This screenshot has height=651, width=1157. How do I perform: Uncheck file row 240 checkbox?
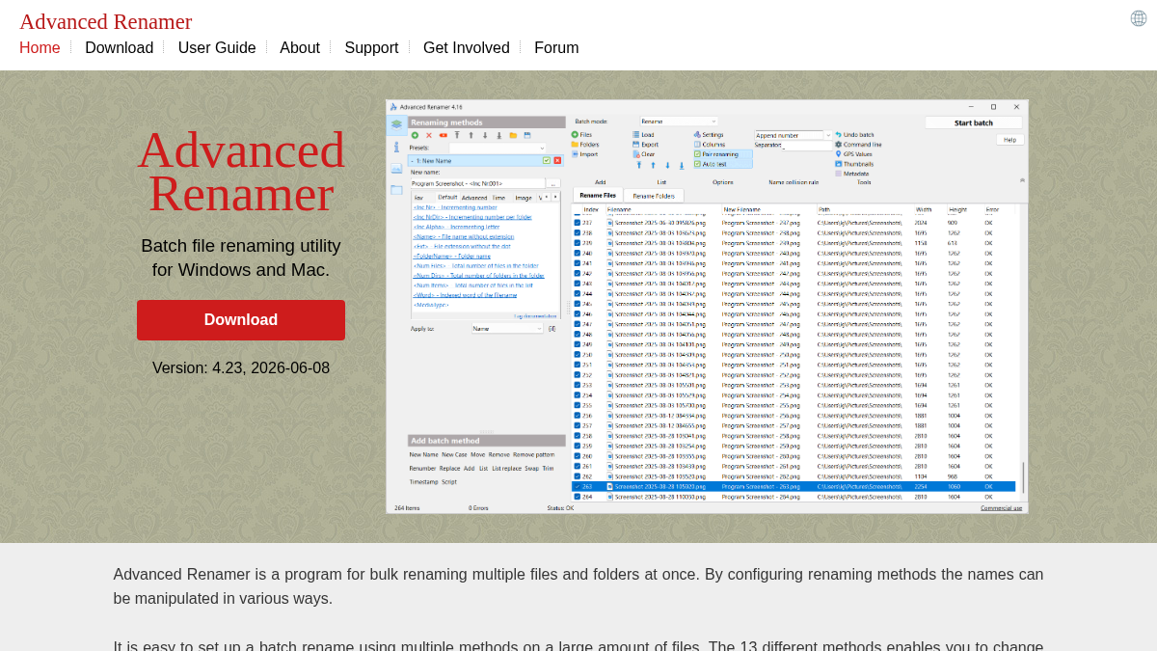point(578,253)
